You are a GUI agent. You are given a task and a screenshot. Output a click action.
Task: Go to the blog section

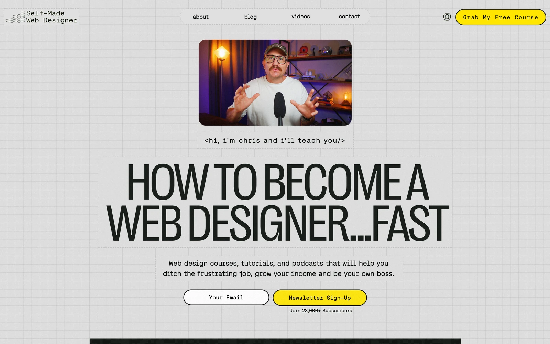point(251,17)
